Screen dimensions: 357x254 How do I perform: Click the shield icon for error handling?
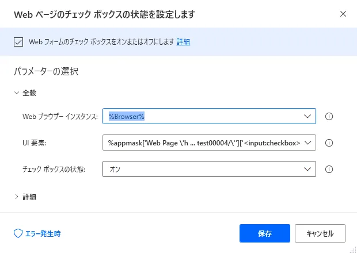(x=17, y=233)
